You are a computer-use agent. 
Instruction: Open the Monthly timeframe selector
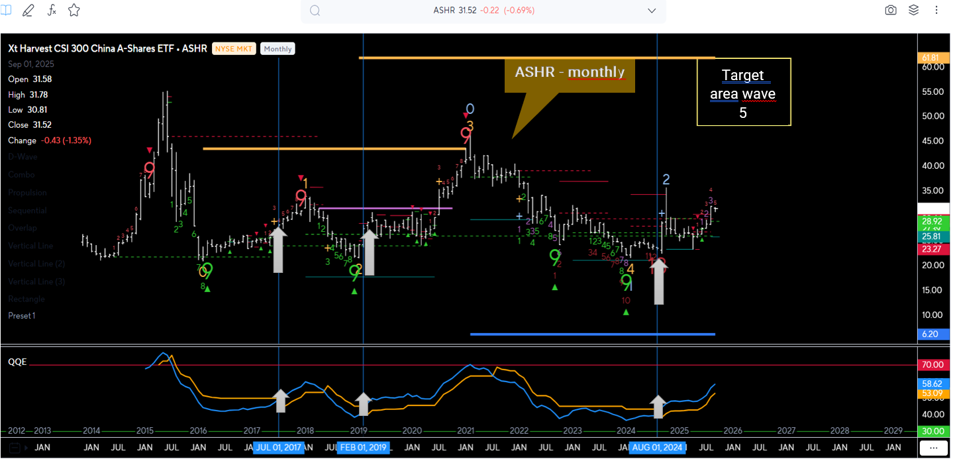point(278,49)
